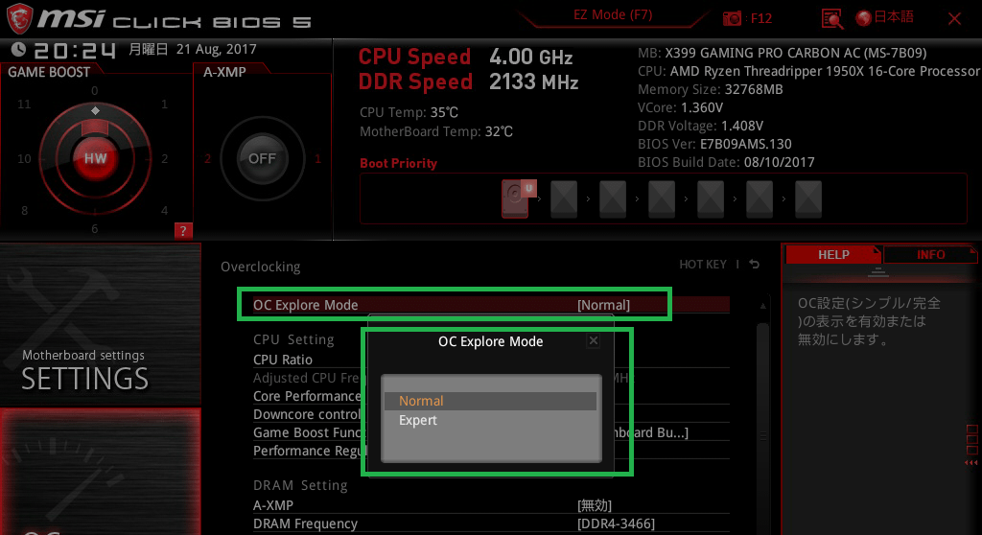
Task: Open the Motherboard SETTINGS section
Action: coord(100,324)
